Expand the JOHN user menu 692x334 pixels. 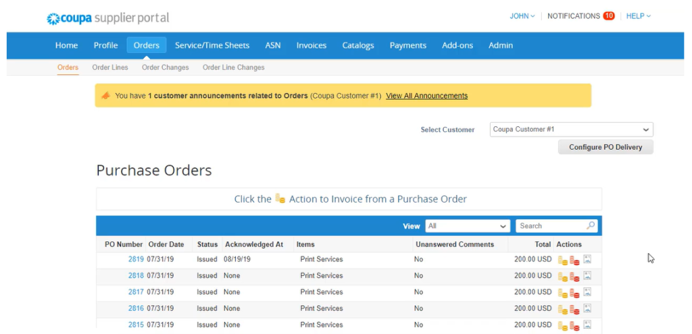522,16
